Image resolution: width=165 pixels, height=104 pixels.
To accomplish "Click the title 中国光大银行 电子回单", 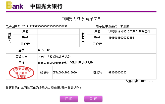I will click(x=81, y=19).
